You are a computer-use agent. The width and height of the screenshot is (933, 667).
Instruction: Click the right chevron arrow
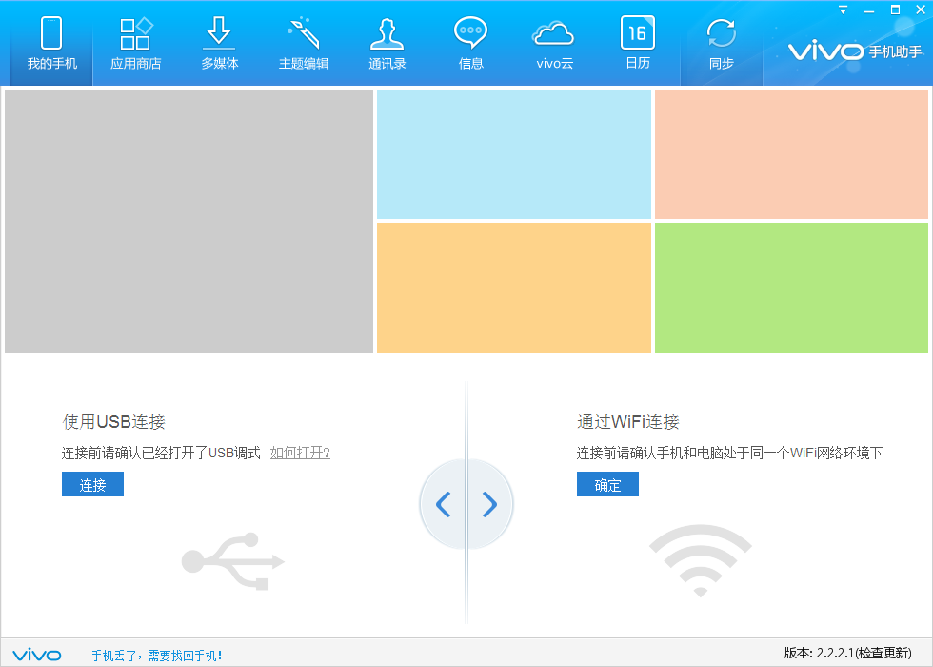489,504
